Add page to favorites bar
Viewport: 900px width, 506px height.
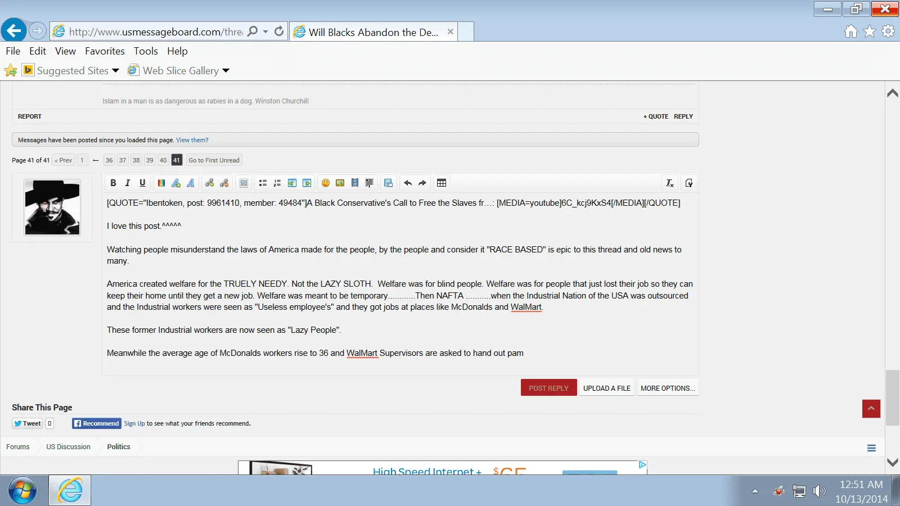point(10,70)
